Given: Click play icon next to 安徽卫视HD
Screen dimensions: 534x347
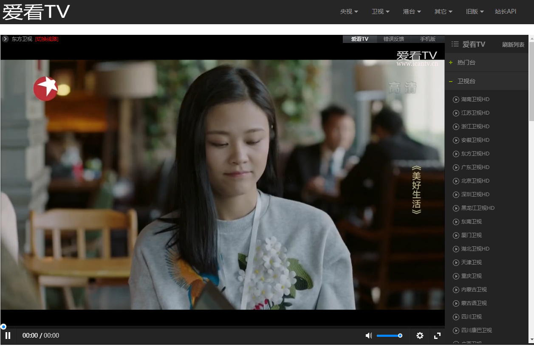Looking at the screenshot, I should point(456,140).
